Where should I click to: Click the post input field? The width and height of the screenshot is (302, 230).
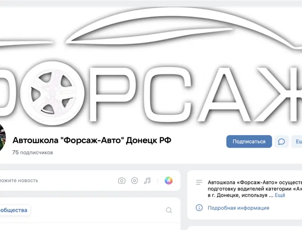(56, 180)
